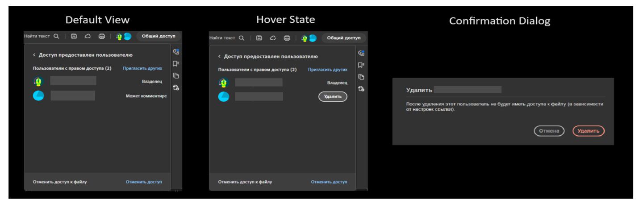Click the save disk icon in Hover State
The height and width of the screenshot is (208, 643).
(x=259, y=38)
